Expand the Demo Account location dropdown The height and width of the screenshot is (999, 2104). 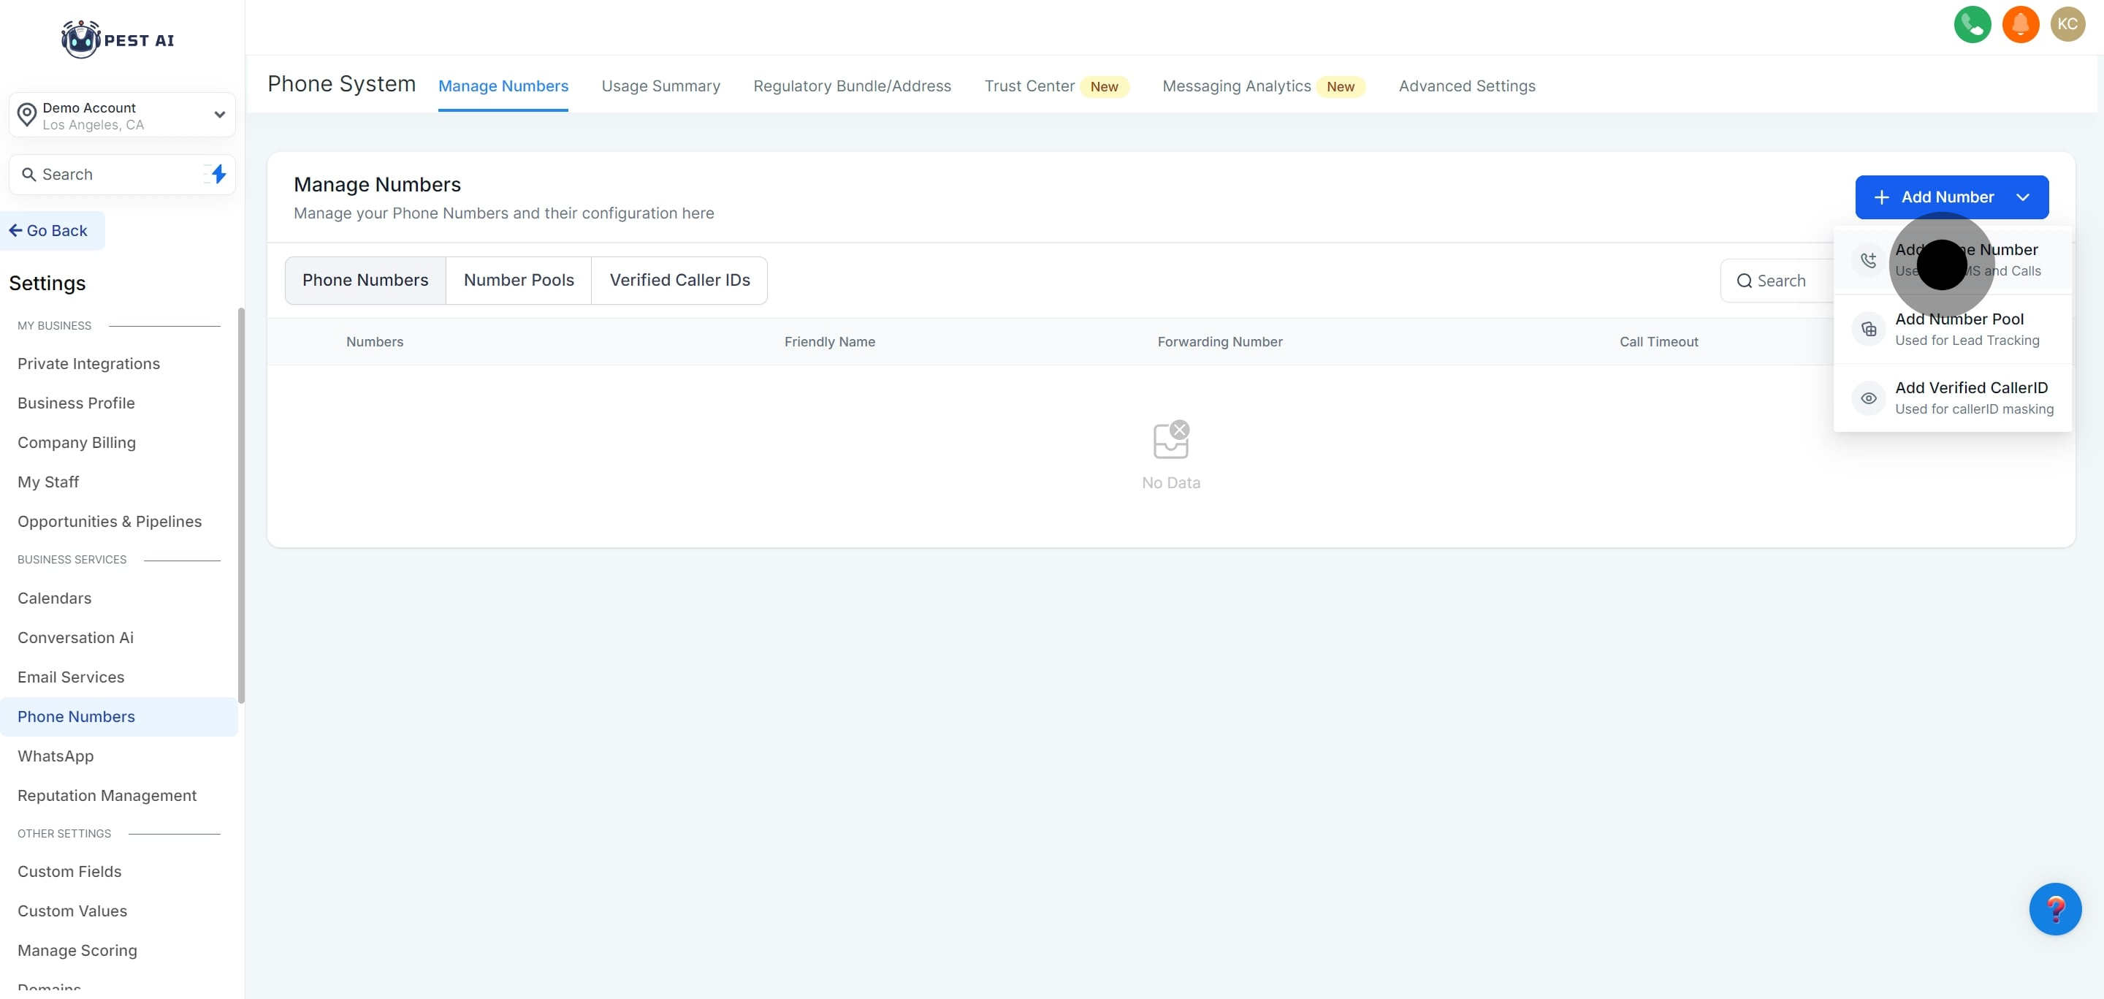219,115
